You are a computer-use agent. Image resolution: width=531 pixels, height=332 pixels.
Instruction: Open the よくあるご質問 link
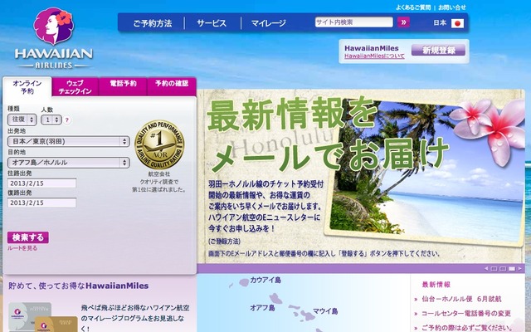click(413, 7)
